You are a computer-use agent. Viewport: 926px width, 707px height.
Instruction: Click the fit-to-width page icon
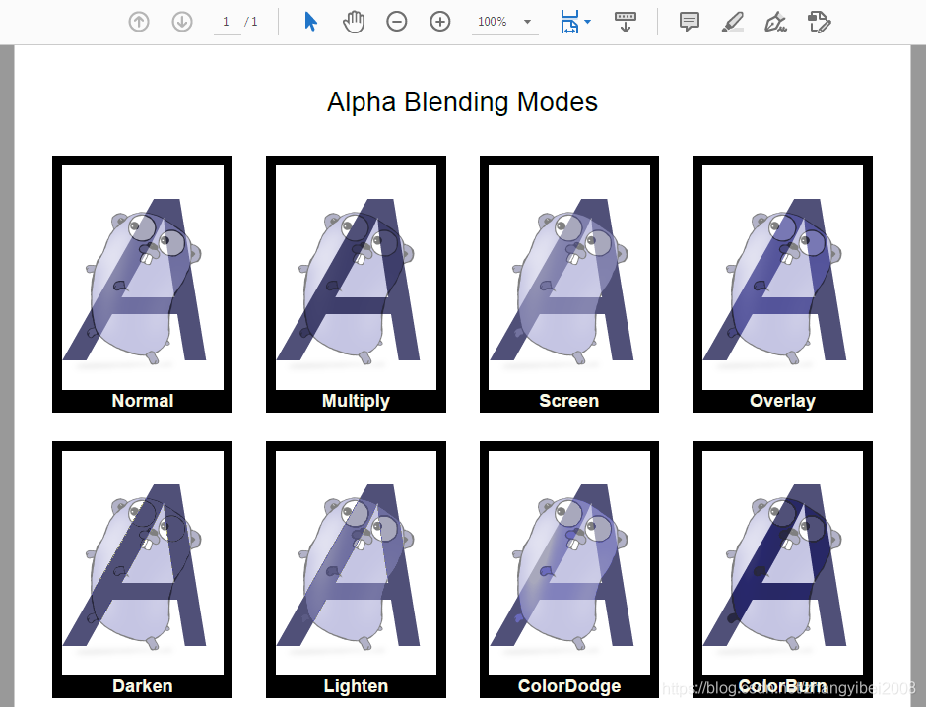[569, 22]
